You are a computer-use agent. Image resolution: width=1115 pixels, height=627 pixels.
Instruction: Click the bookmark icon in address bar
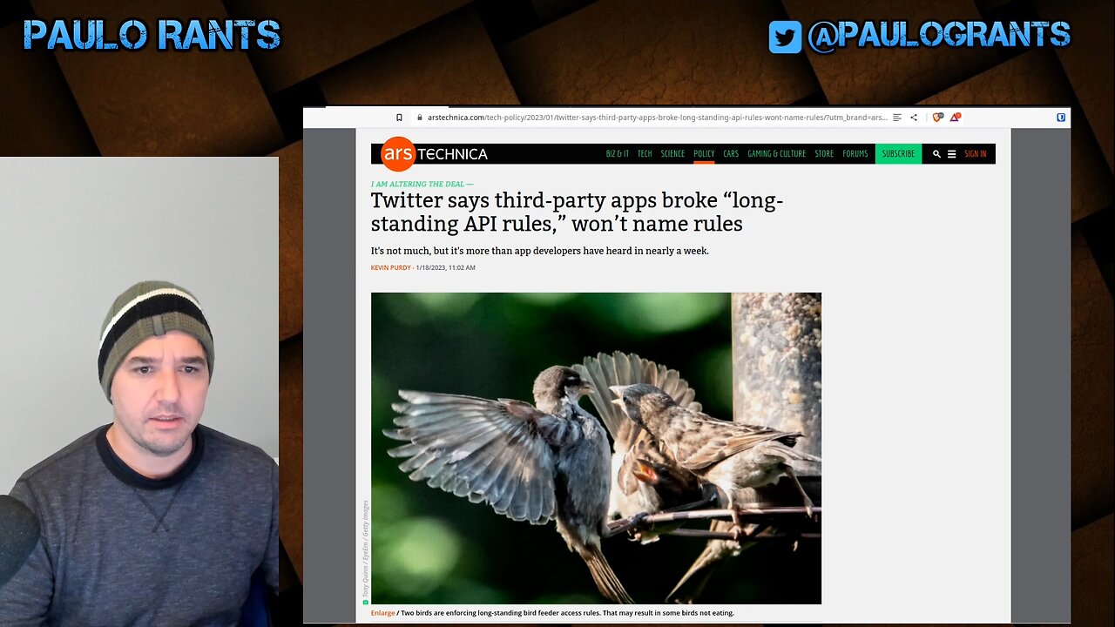coord(399,118)
